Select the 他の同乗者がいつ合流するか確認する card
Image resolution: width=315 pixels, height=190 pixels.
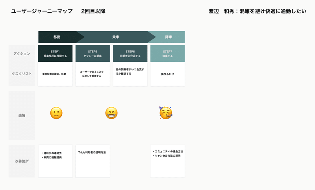pos(130,74)
